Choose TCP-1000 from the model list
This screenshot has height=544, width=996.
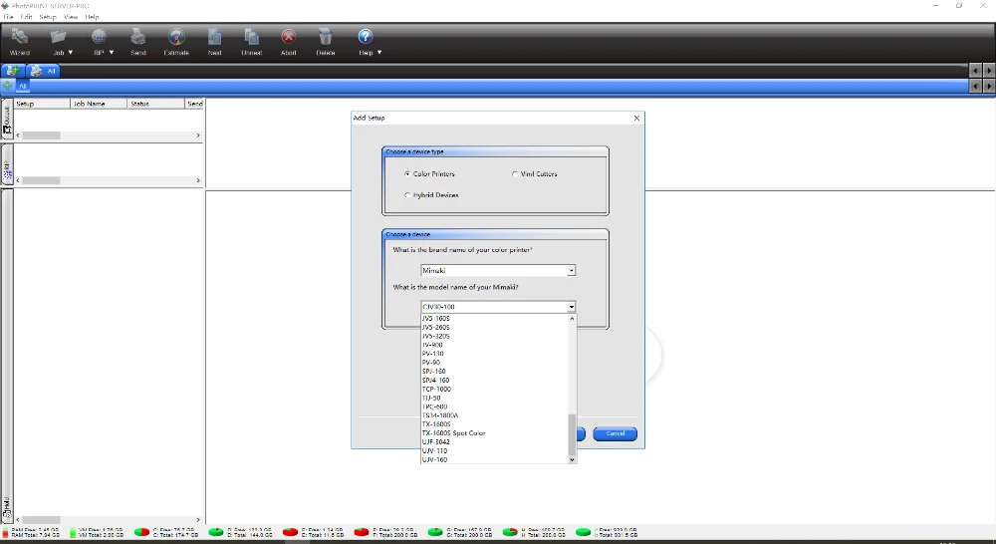click(x=495, y=389)
